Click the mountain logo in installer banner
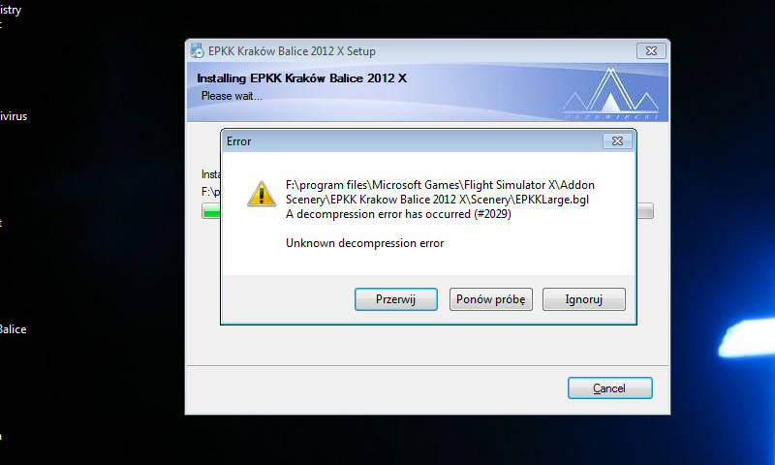 tap(611, 92)
